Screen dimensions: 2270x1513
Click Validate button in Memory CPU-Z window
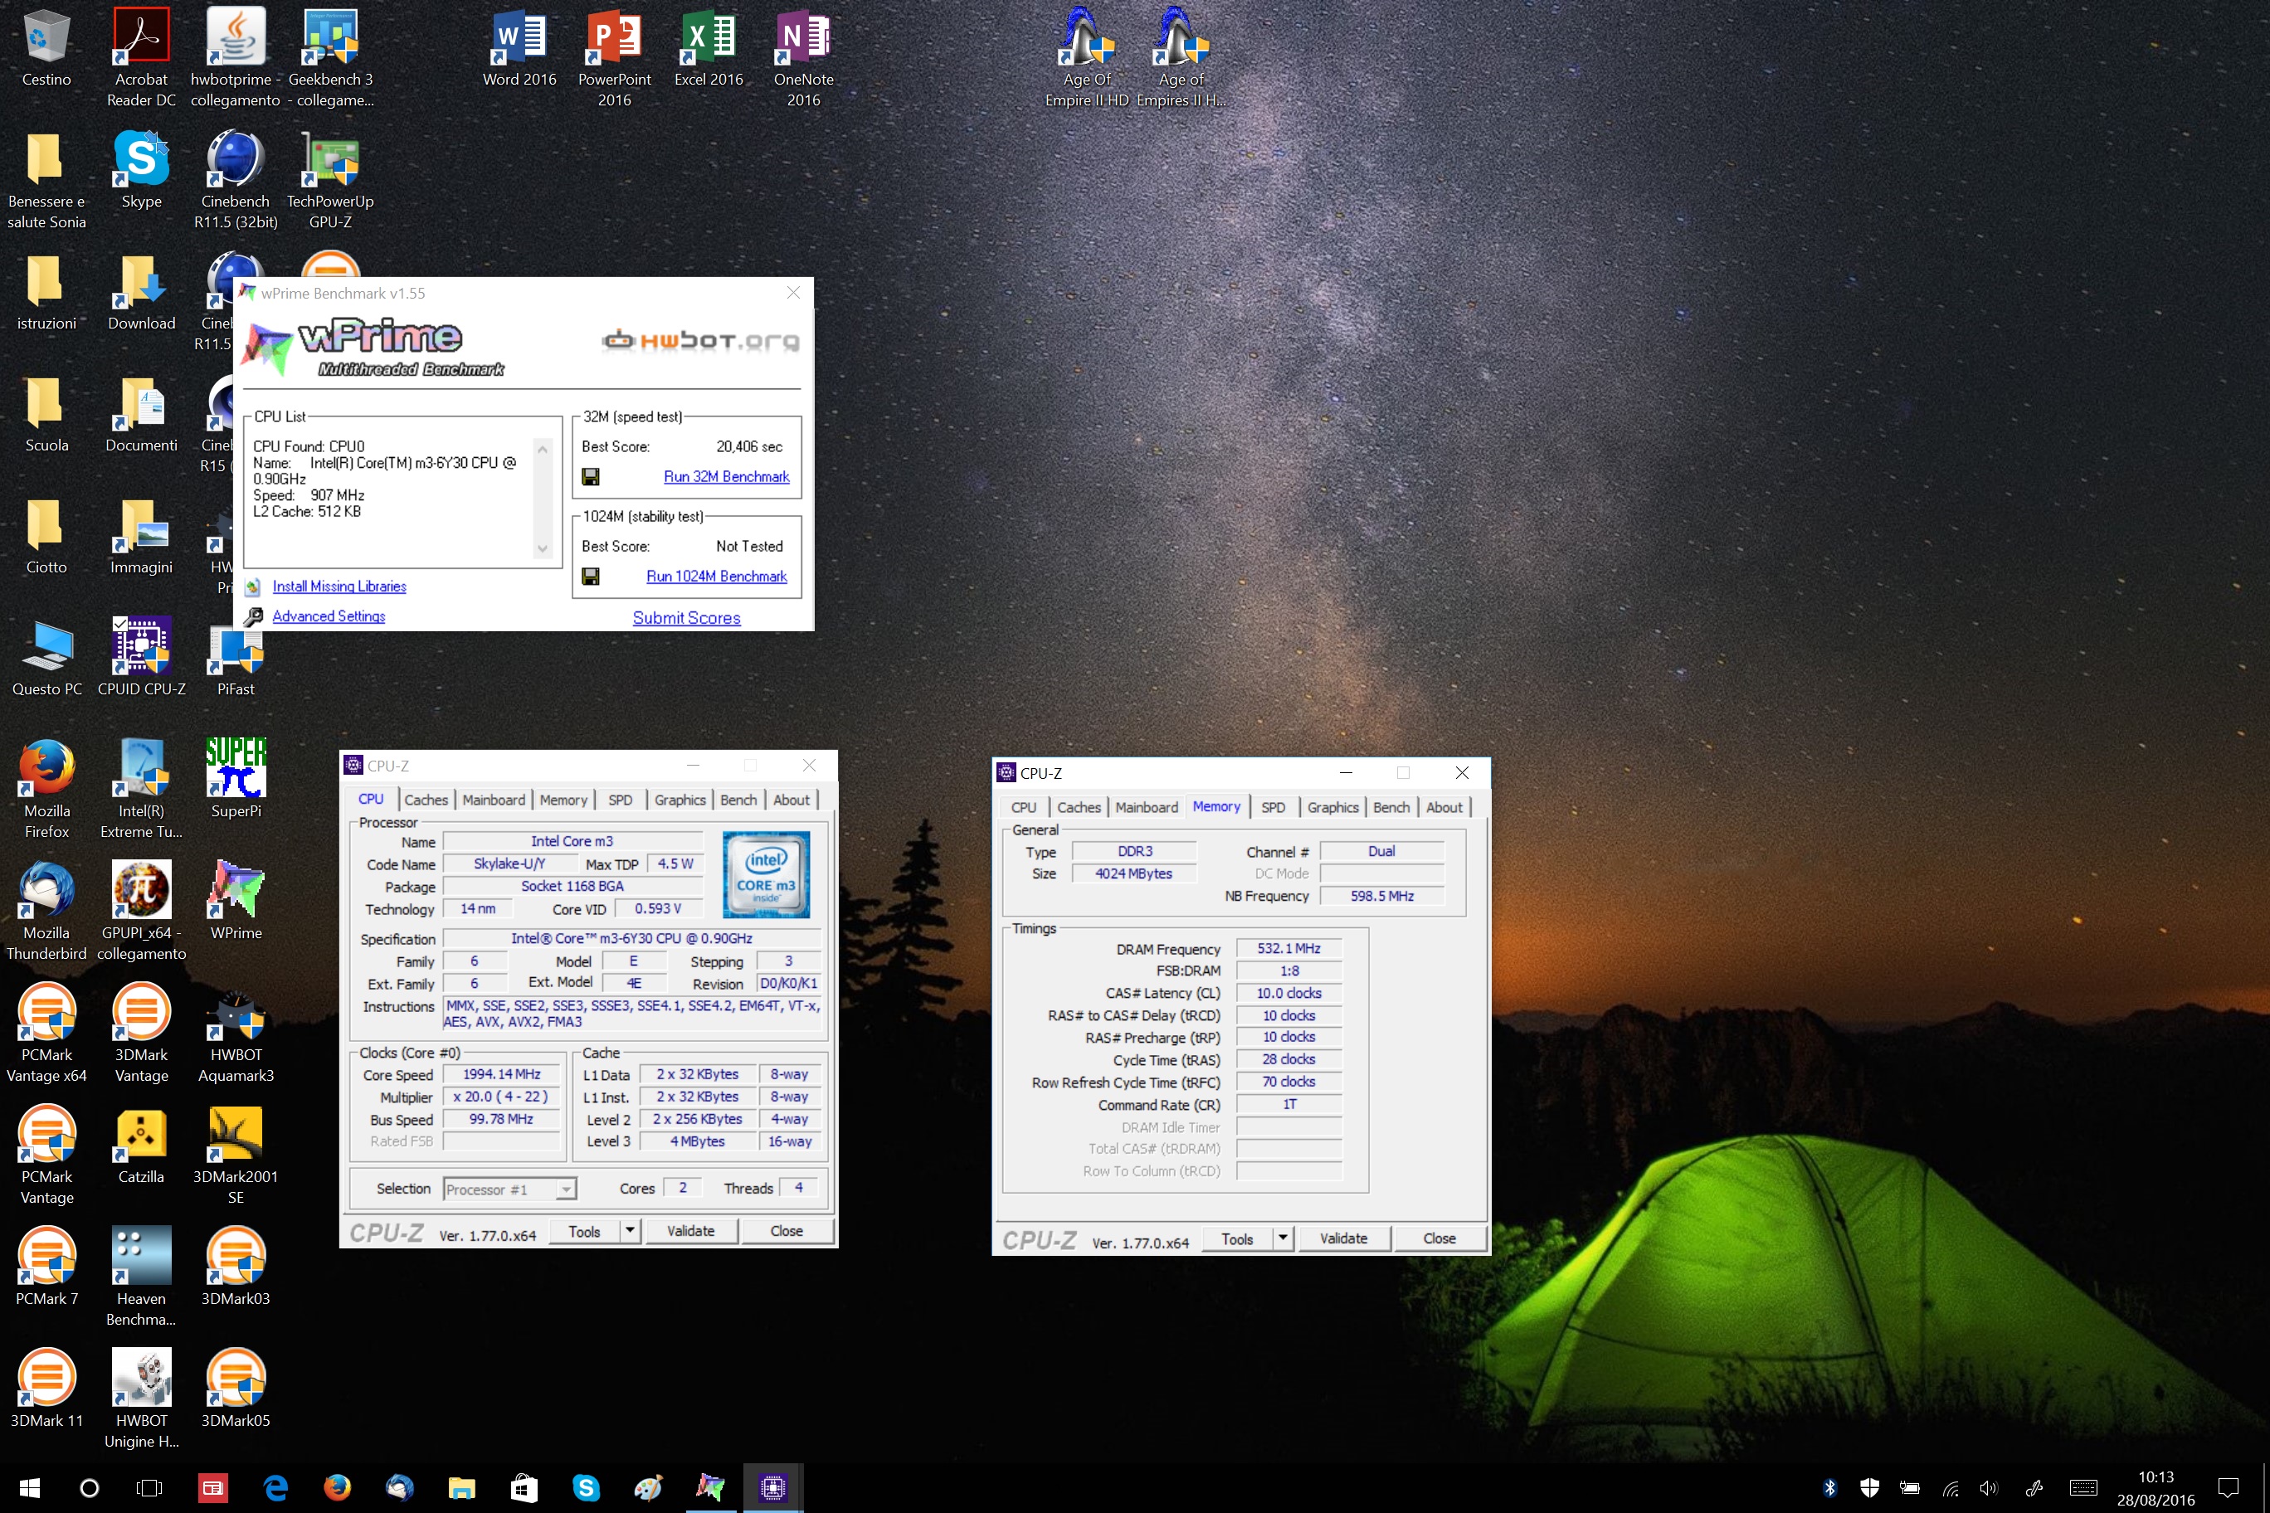coord(1343,1239)
